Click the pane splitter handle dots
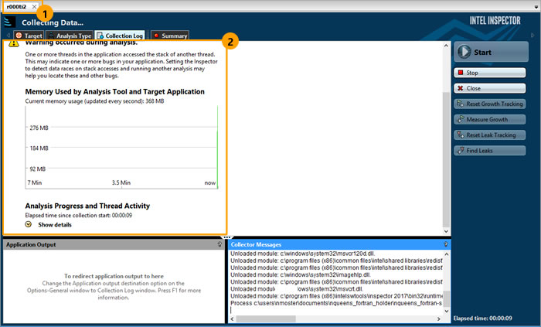The width and height of the screenshot is (541, 327). click(x=226, y=237)
